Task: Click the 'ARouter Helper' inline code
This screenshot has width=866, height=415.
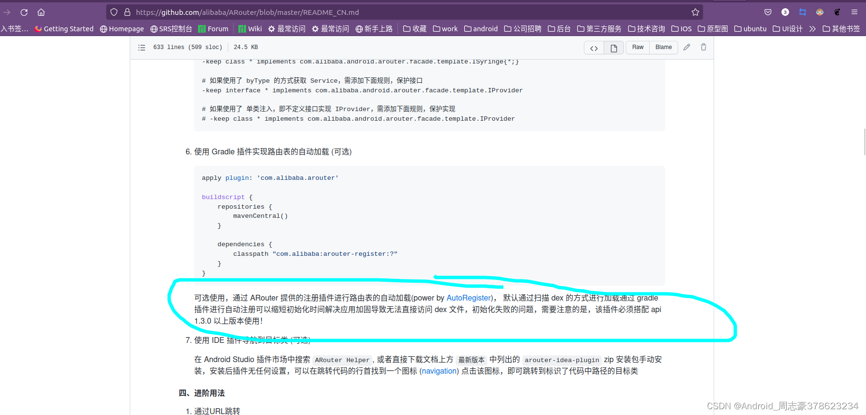Action: pyautogui.click(x=343, y=360)
